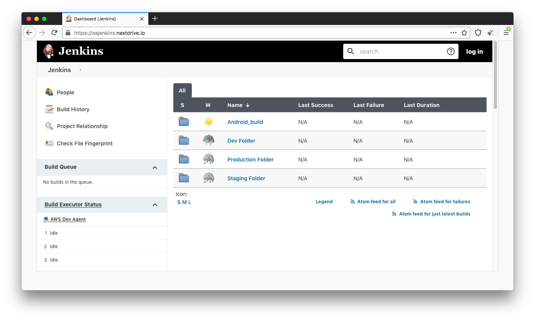Open the Legend link
This screenshot has width=535, height=321.
(324, 202)
